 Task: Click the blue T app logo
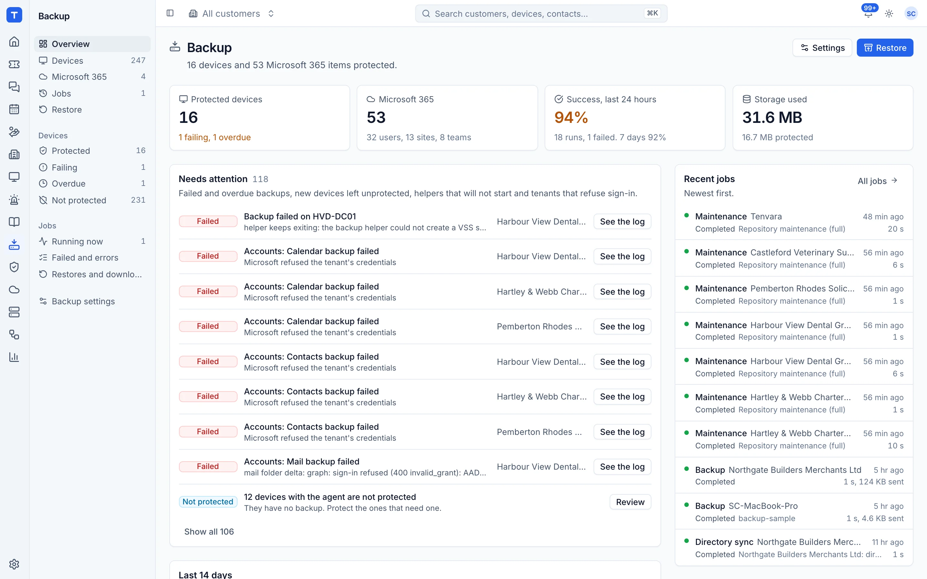(14, 15)
